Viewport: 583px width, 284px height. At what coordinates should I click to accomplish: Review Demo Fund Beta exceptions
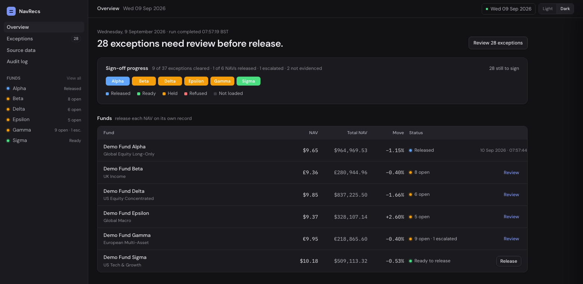pos(511,173)
